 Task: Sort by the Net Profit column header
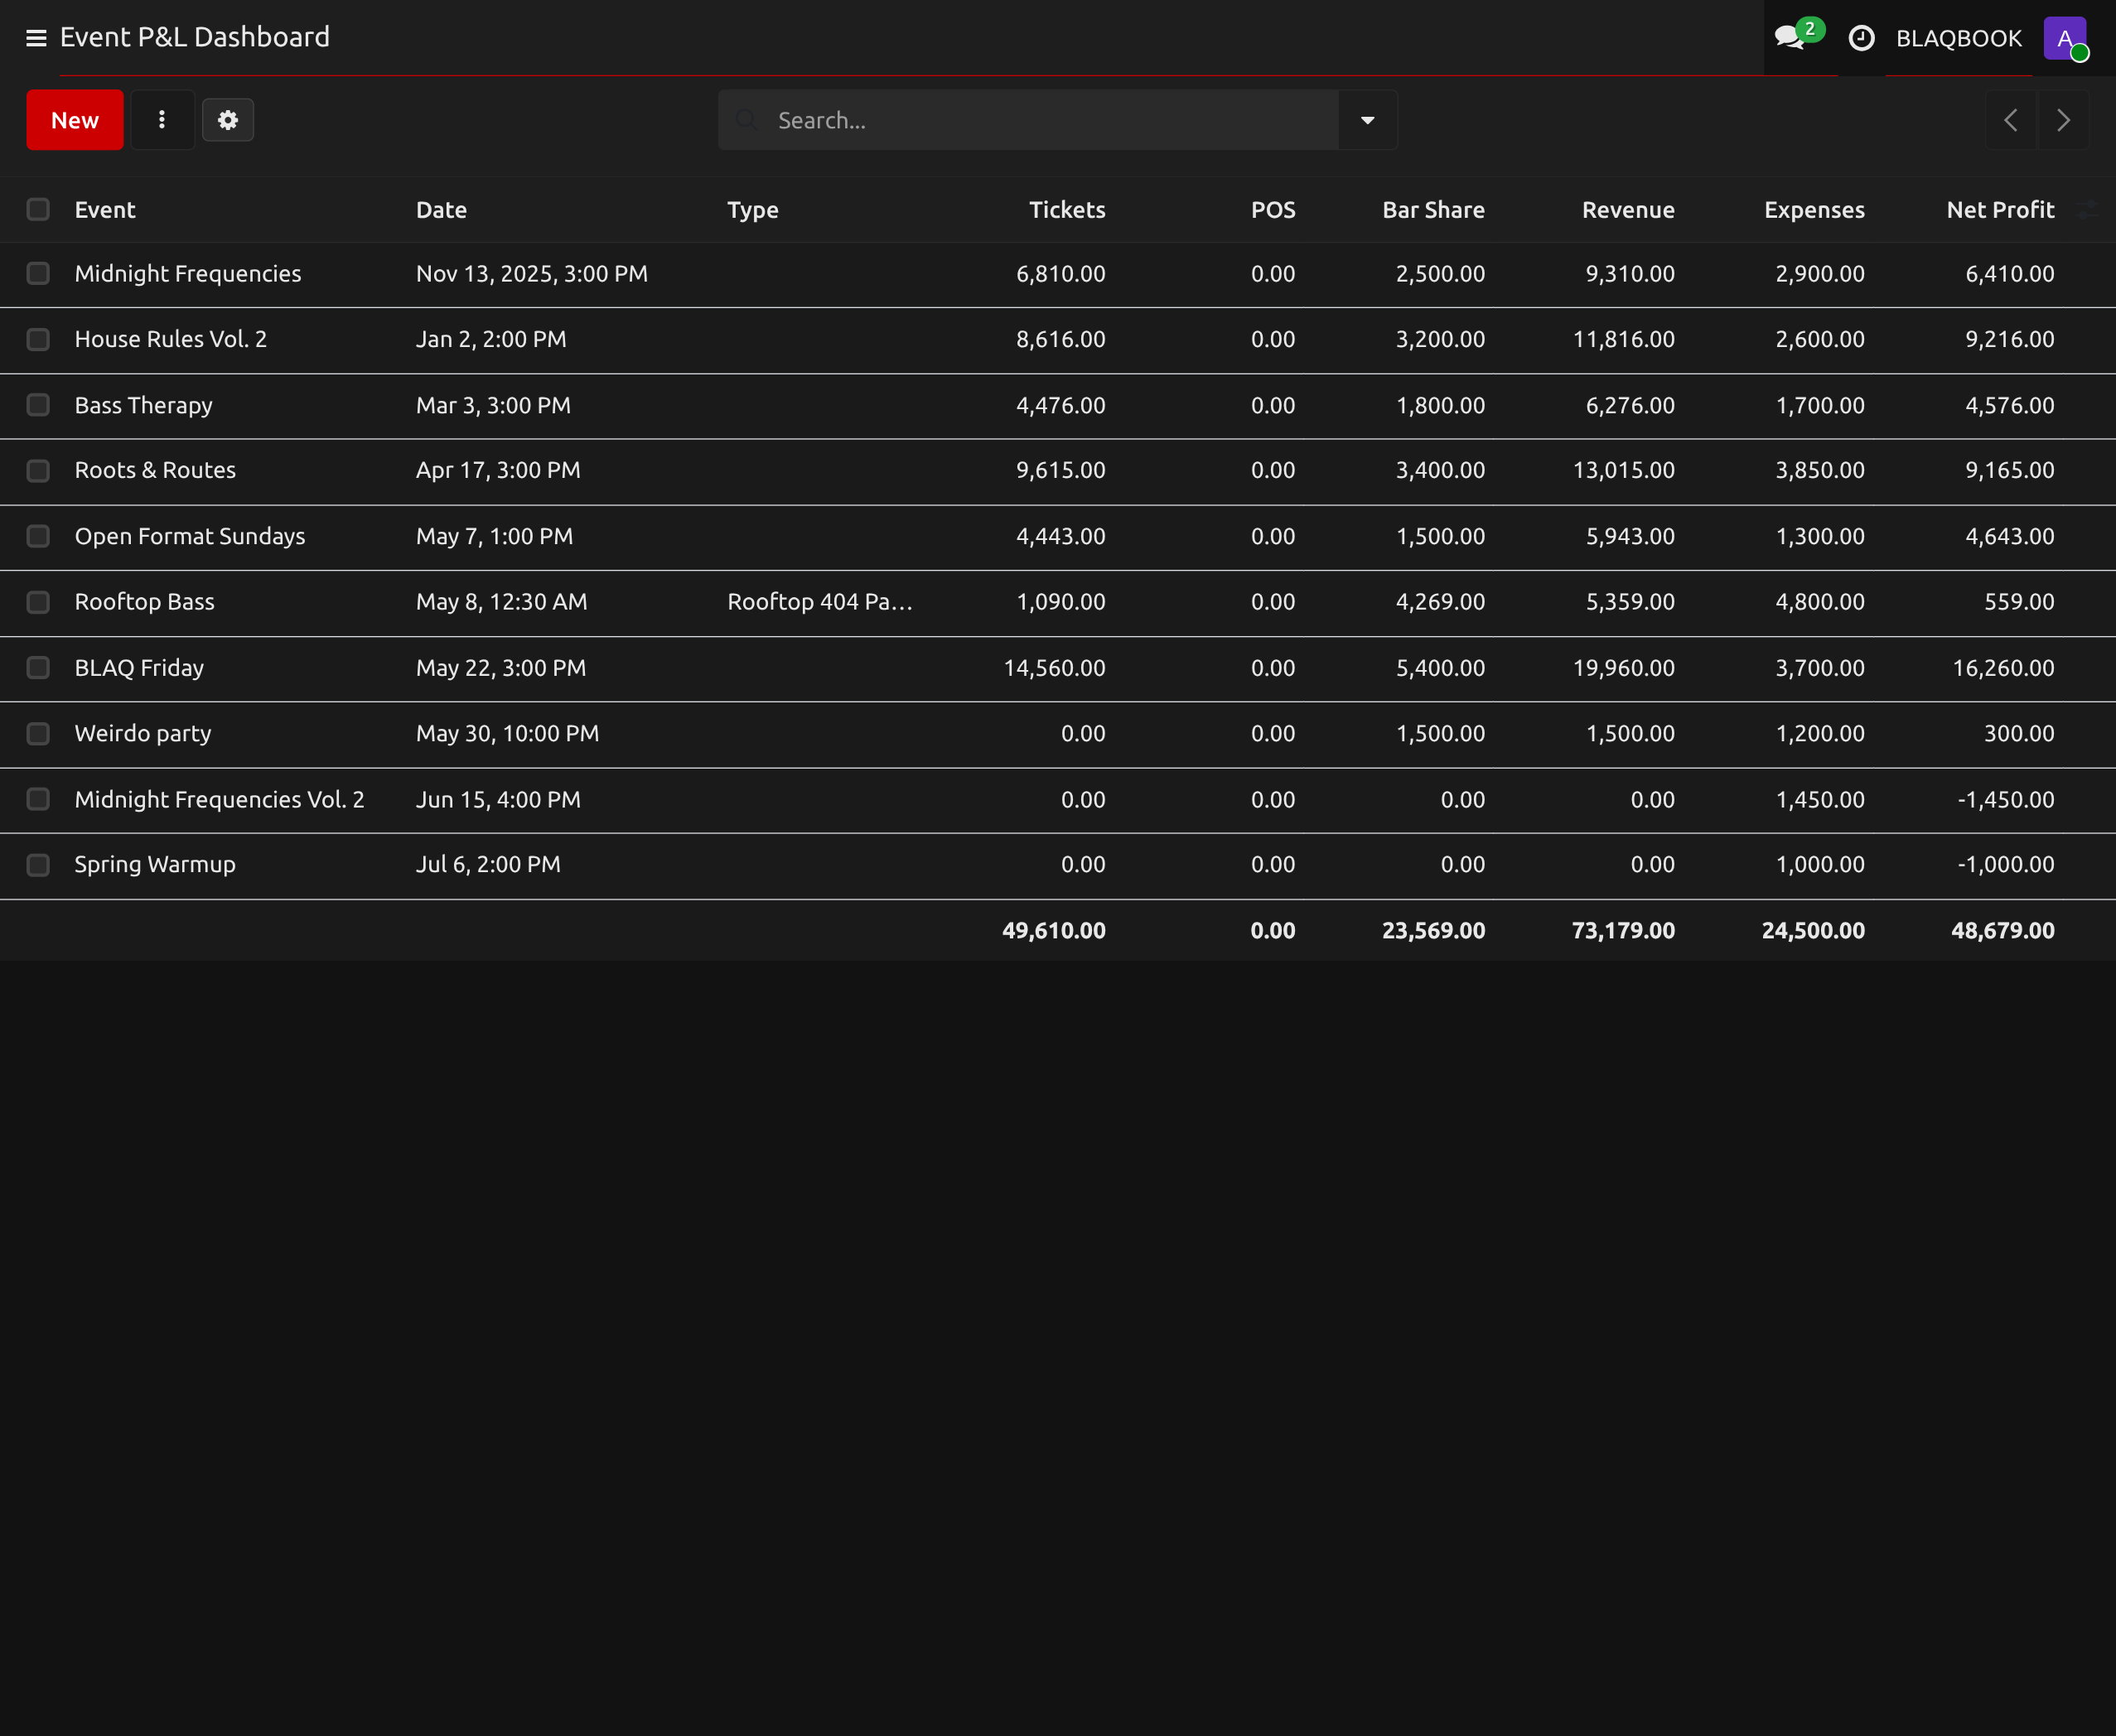[2000, 210]
